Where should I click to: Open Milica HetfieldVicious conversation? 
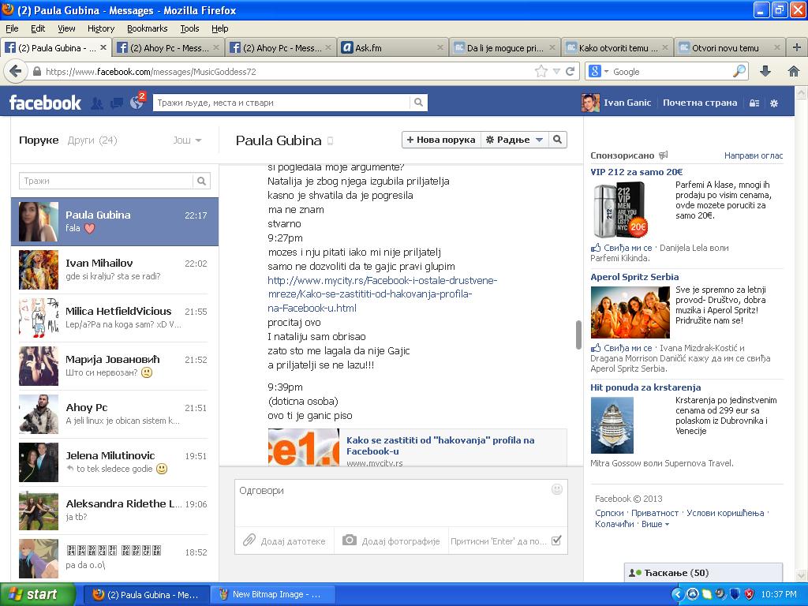click(x=115, y=317)
